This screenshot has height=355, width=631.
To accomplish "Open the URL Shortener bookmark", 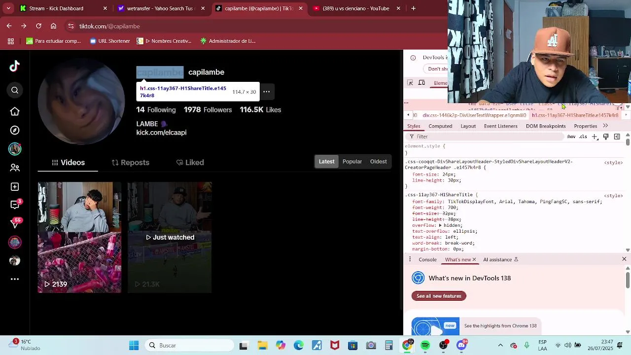I will click(109, 41).
